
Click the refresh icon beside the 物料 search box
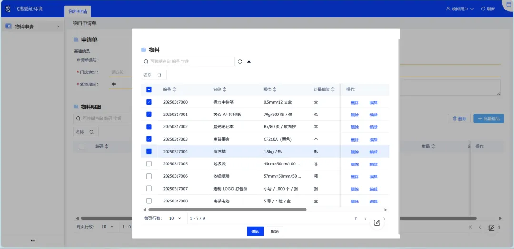point(240,61)
